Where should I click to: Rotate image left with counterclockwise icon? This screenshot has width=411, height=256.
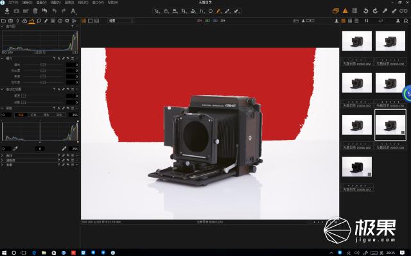(x=365, y=11)
